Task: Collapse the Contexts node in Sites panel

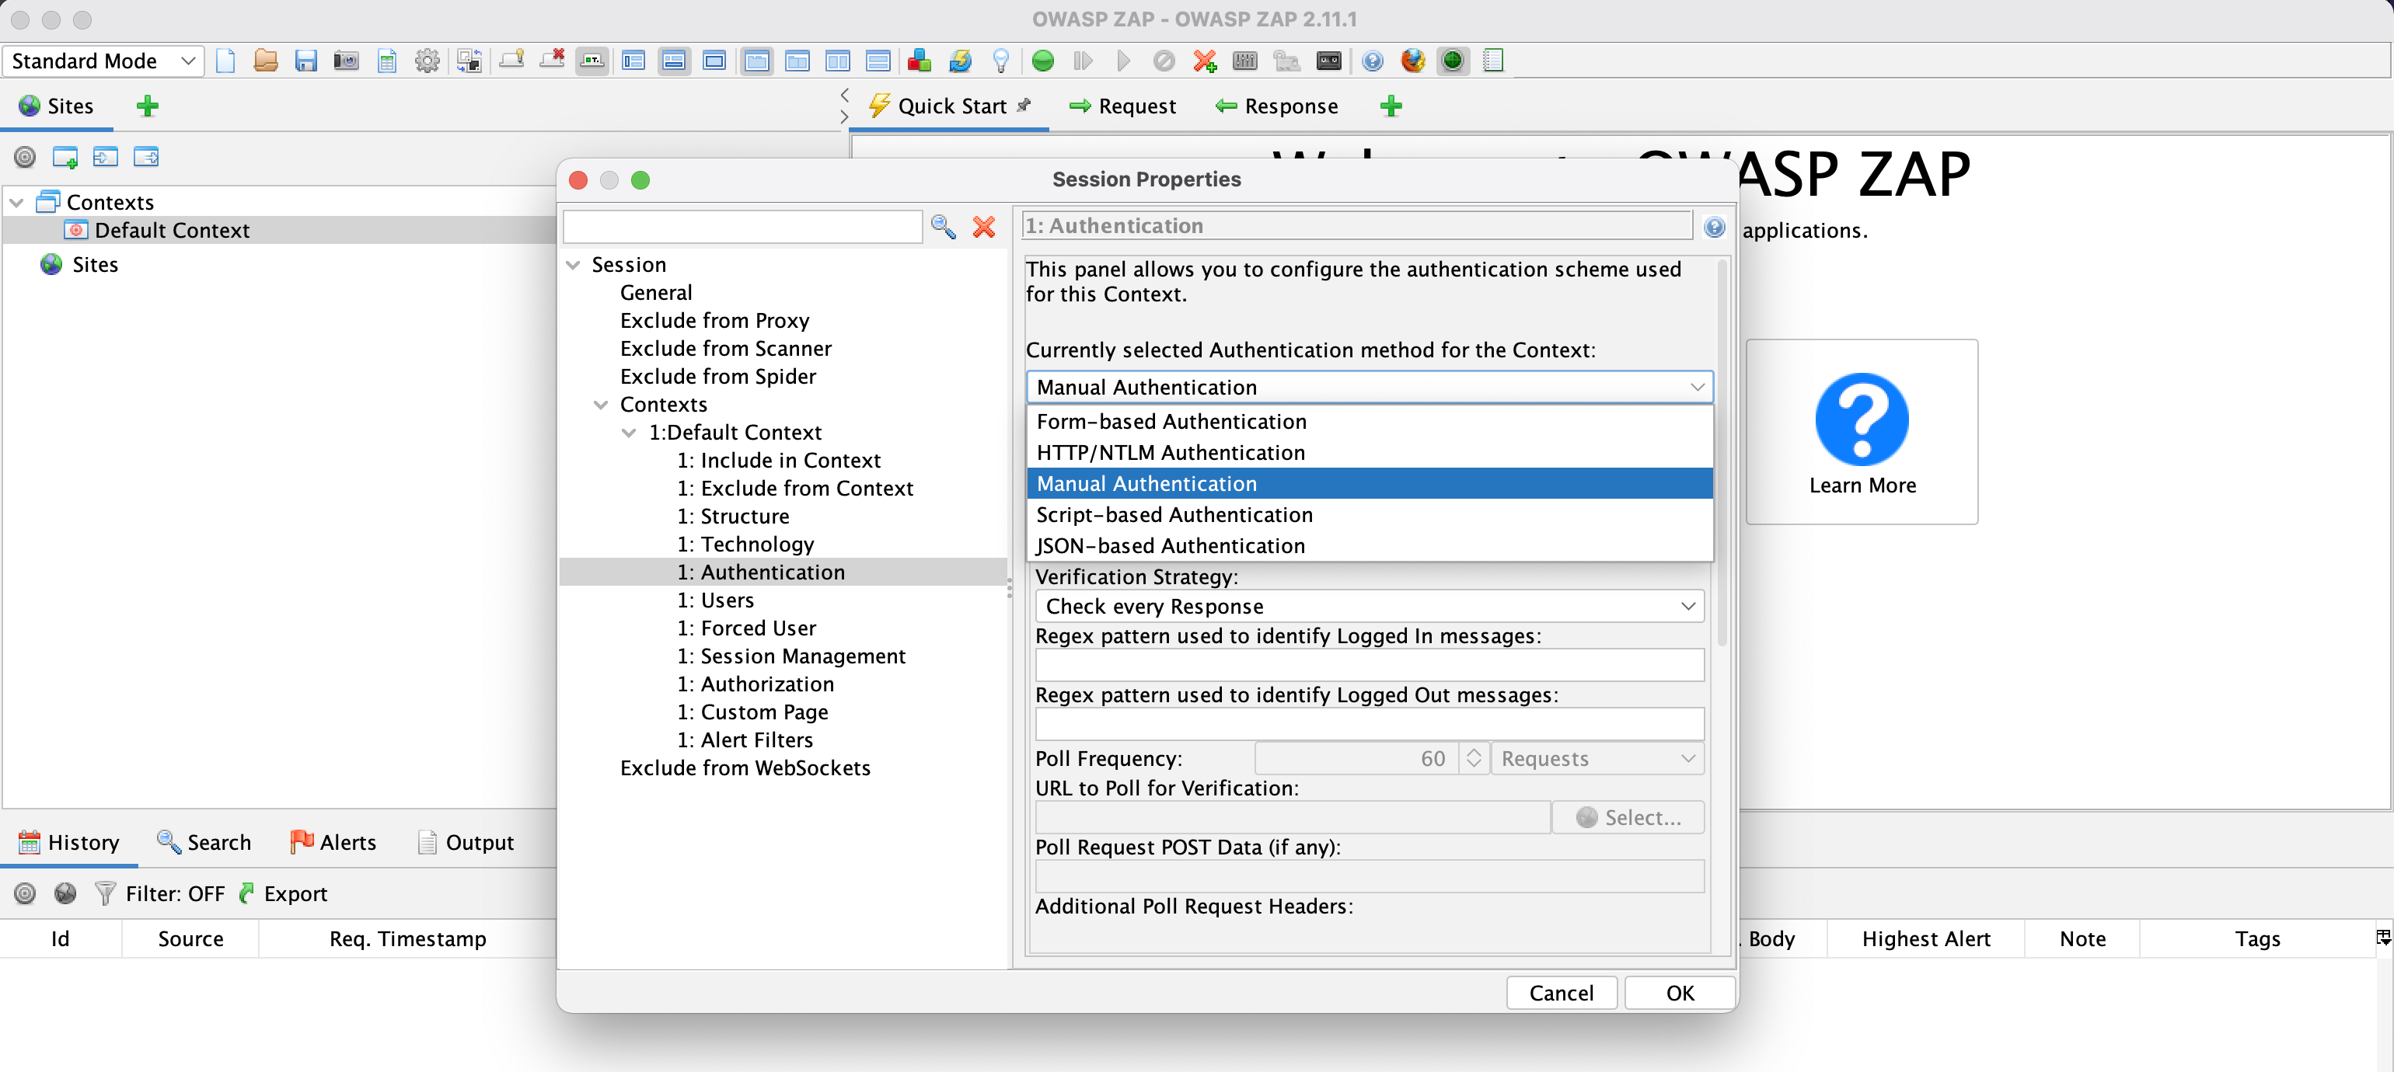Action: click(x=17, y=203)
